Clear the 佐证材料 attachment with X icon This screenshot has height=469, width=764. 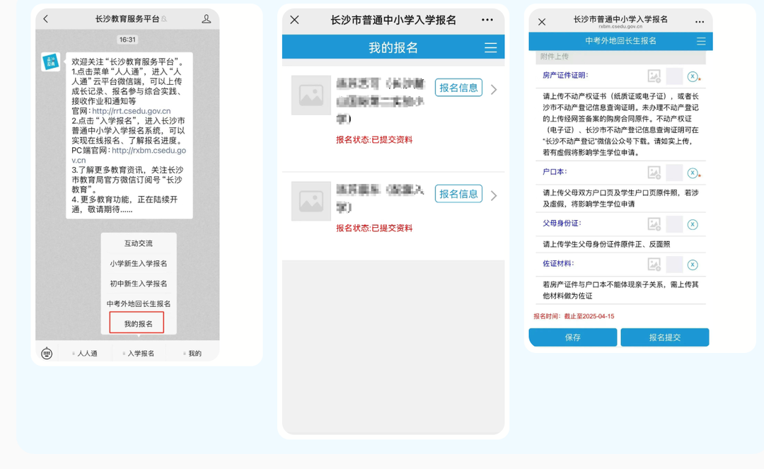pyautogui.click(x=693, y=265)
